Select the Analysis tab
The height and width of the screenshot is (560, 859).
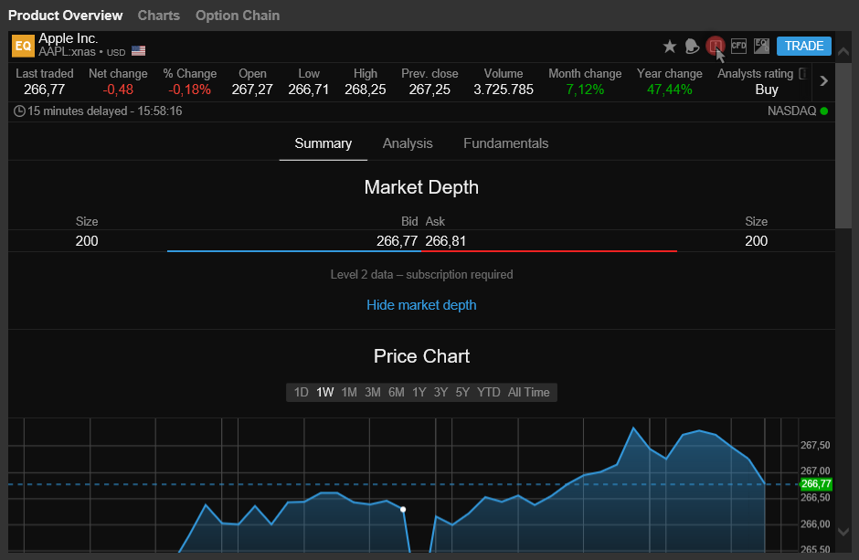coord(408,144)
